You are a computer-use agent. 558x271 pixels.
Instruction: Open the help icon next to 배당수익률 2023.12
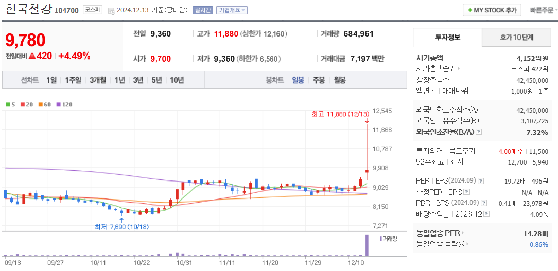click(487, 214)
